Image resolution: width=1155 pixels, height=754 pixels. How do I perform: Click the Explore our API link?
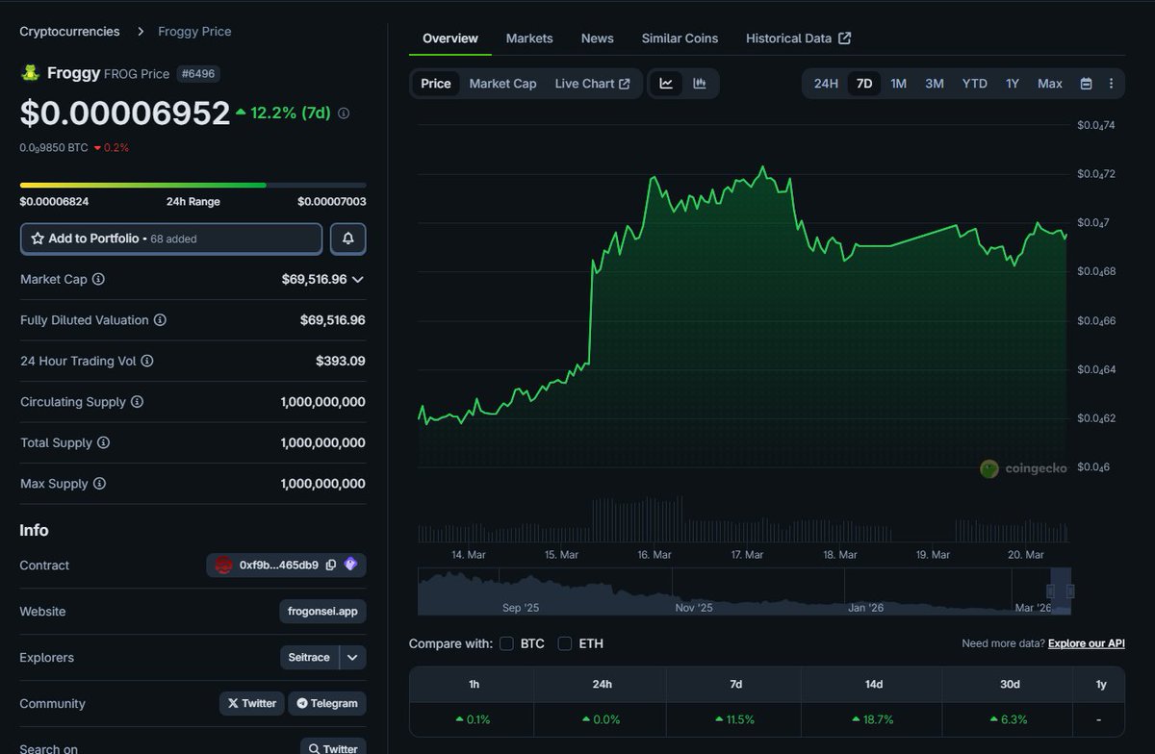pos(1087,643)
